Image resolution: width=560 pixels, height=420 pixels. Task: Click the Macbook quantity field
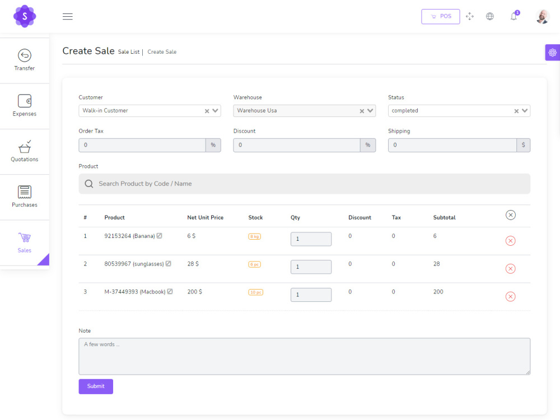point(311,295)
